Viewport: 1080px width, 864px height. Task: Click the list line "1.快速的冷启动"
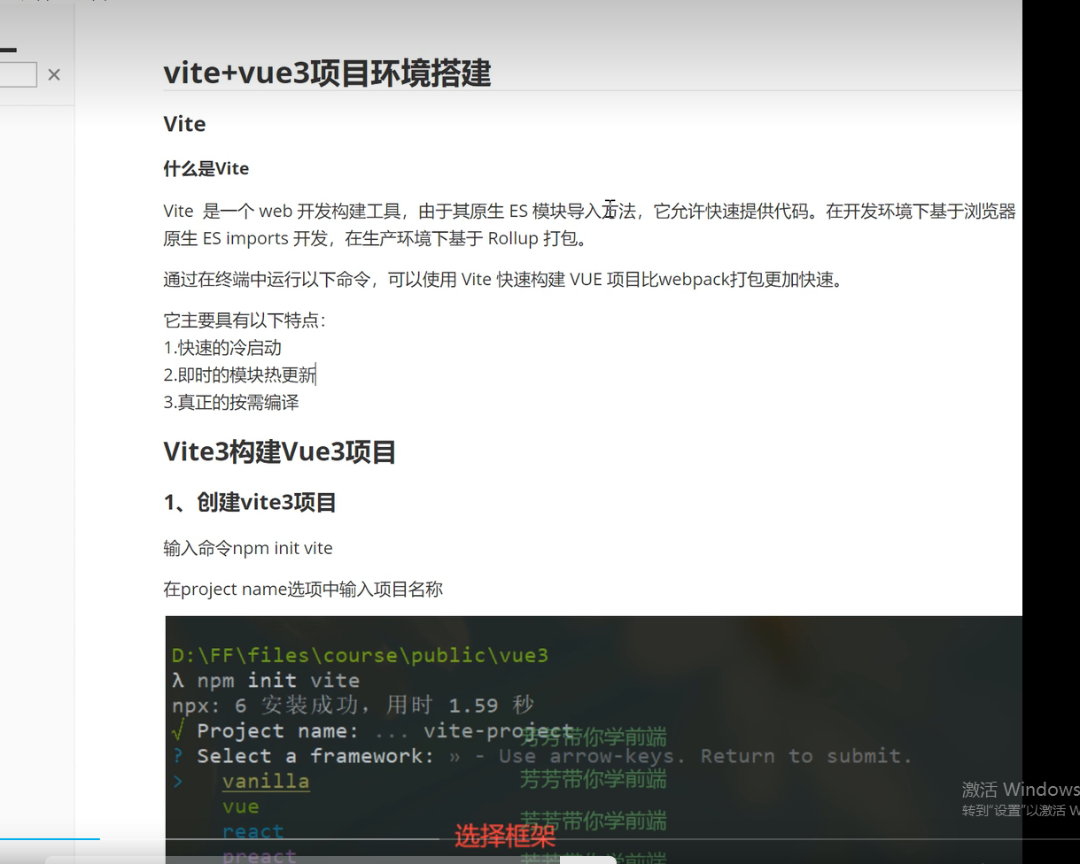pos(222,348)
